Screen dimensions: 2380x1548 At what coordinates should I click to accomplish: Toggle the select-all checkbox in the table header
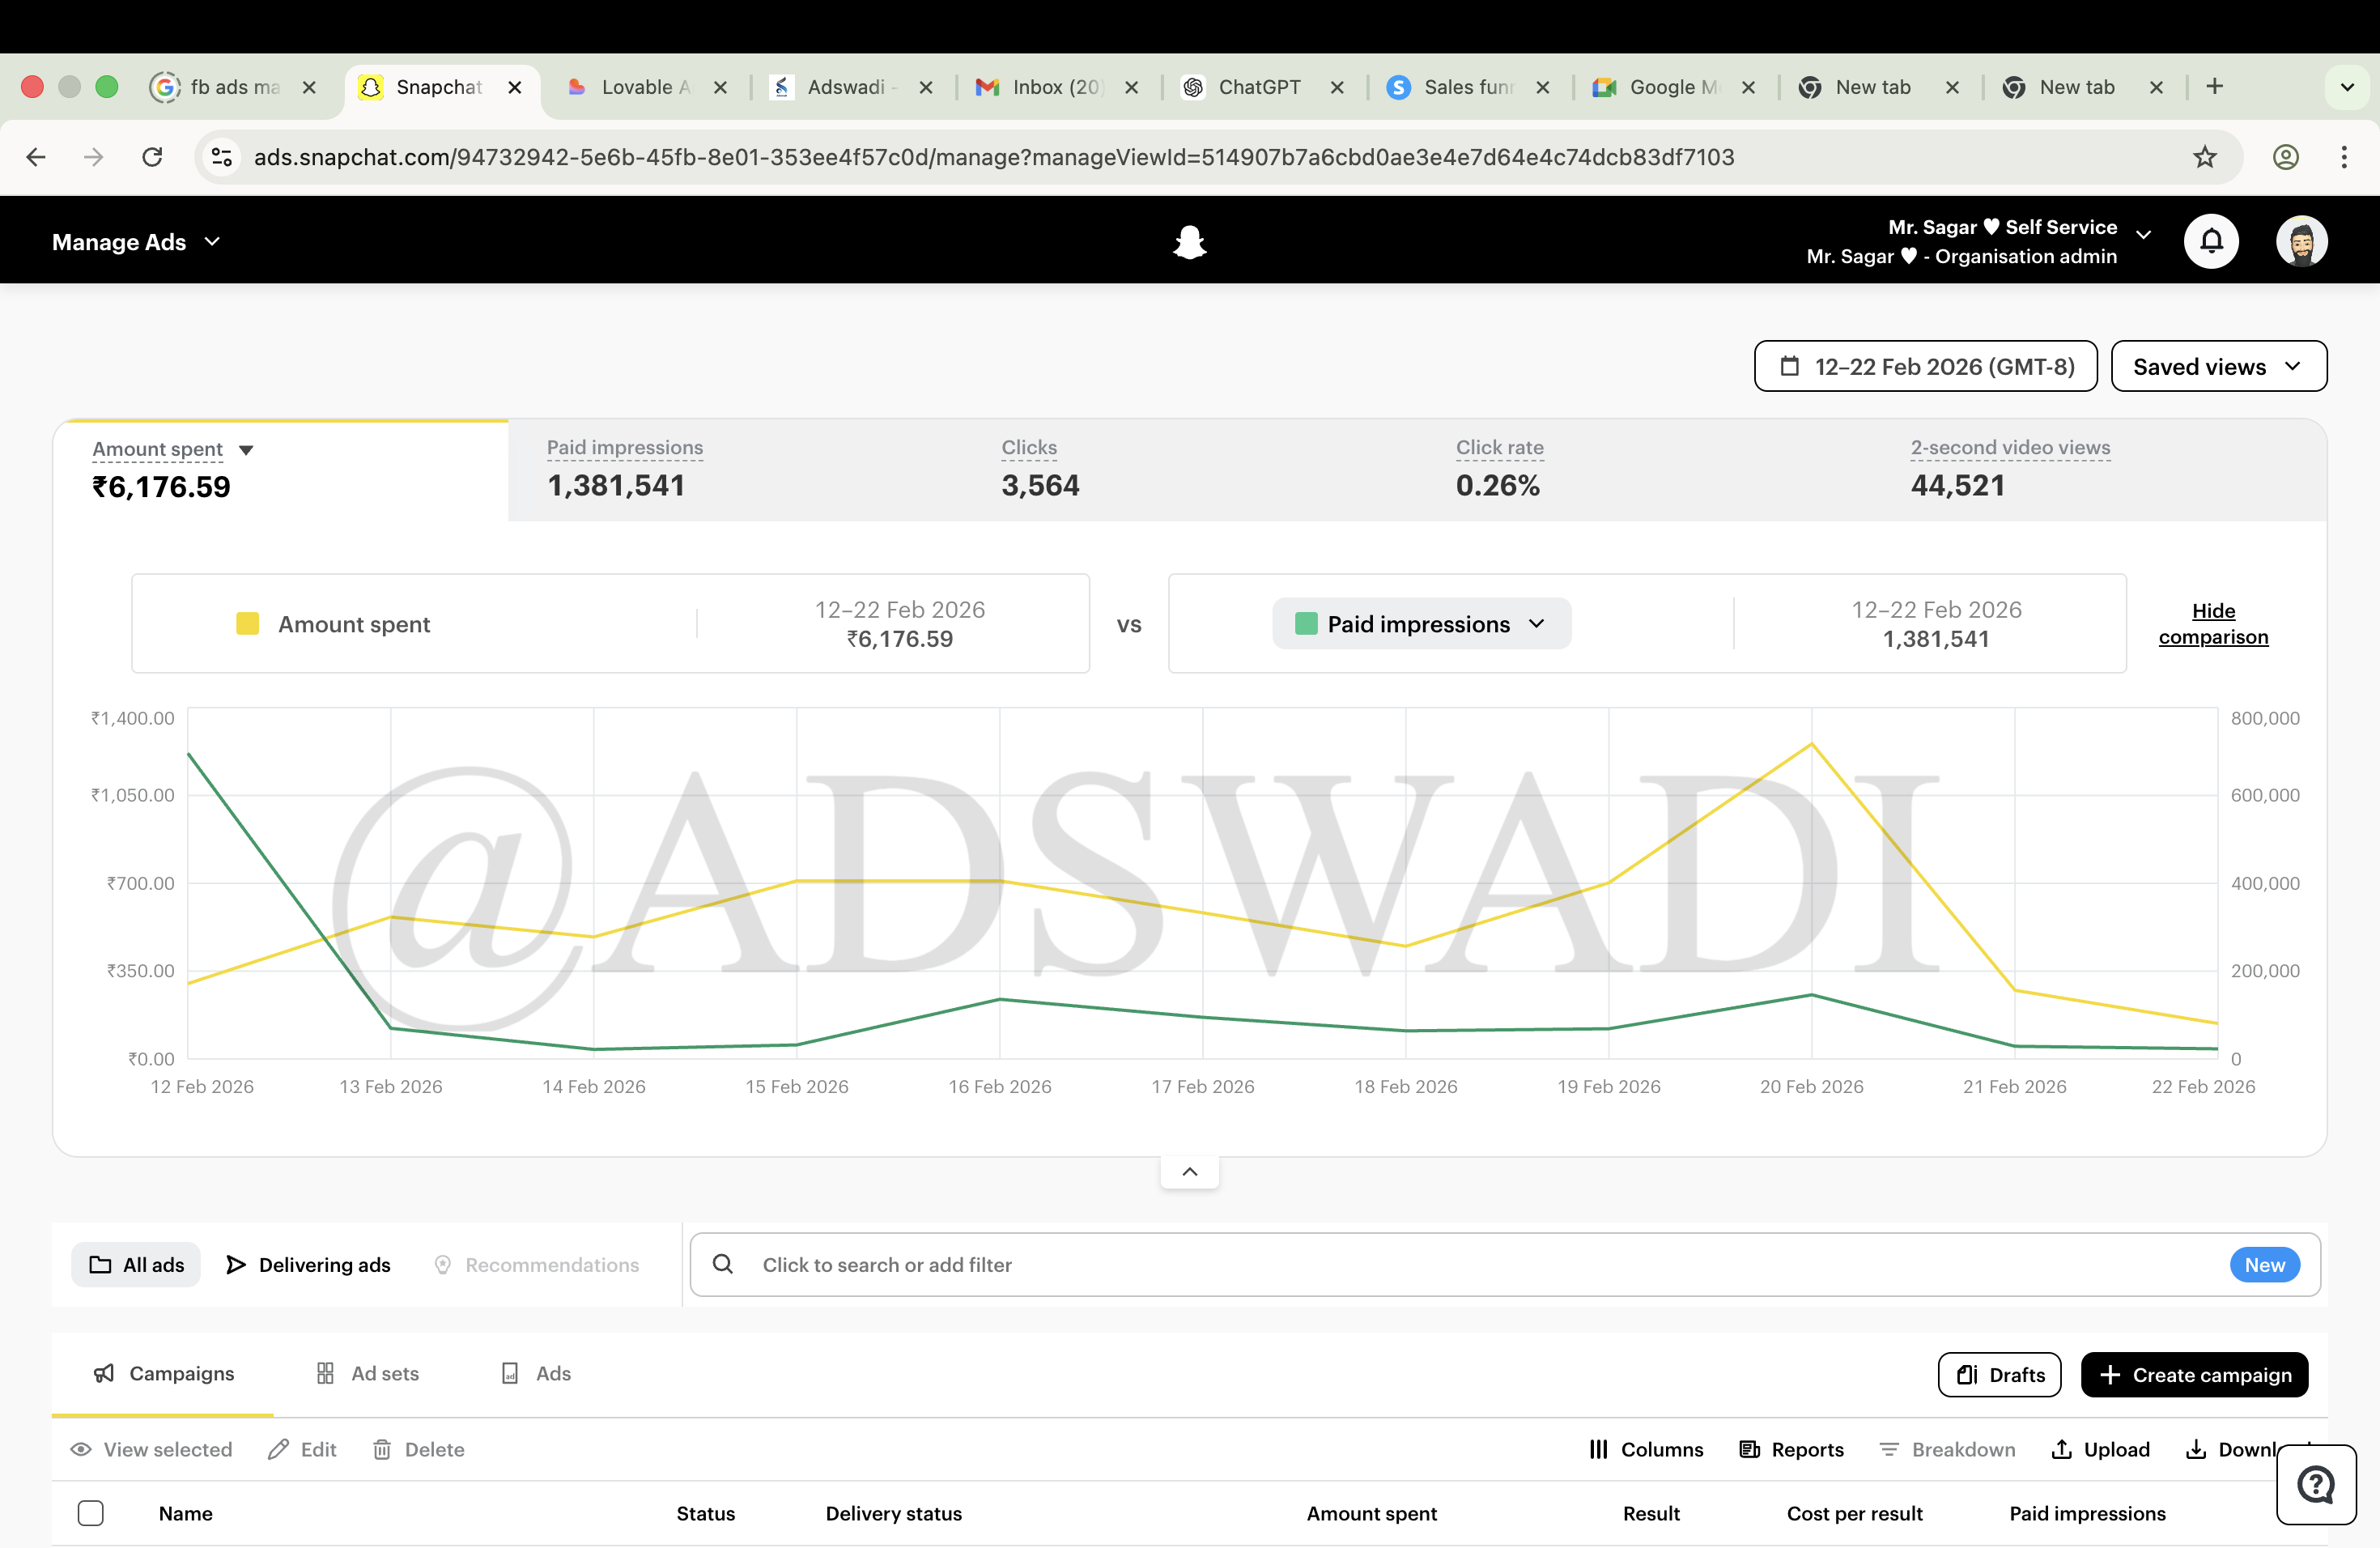[91, 1513]
